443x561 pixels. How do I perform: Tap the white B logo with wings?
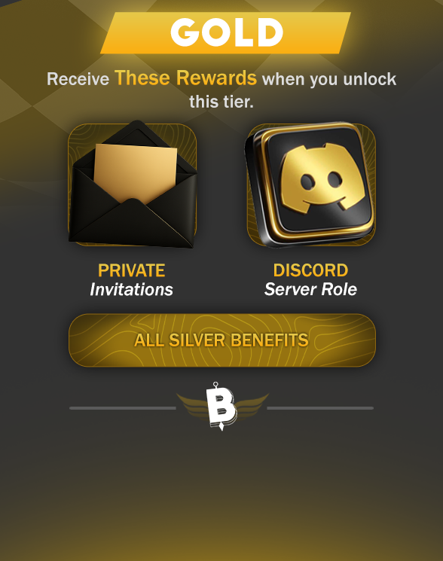(221, 407)
